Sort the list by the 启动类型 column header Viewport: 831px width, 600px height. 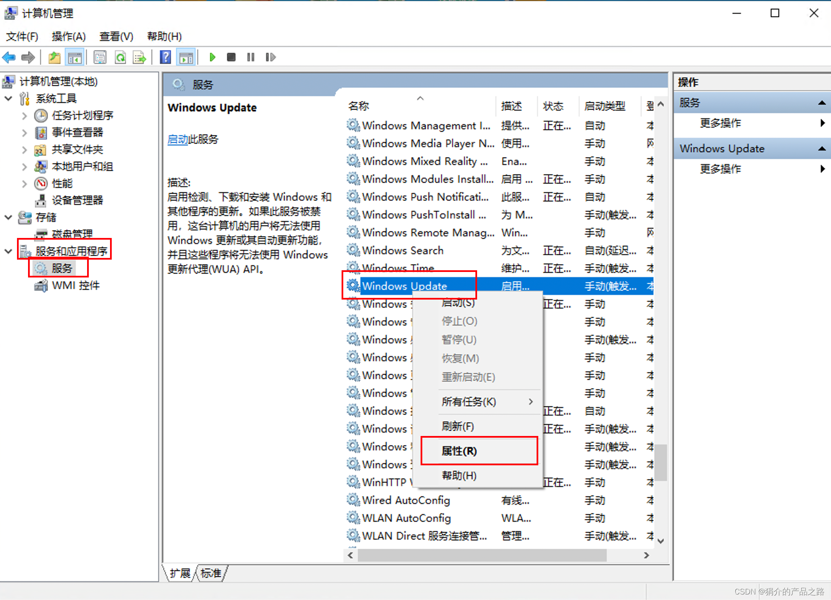604,106
